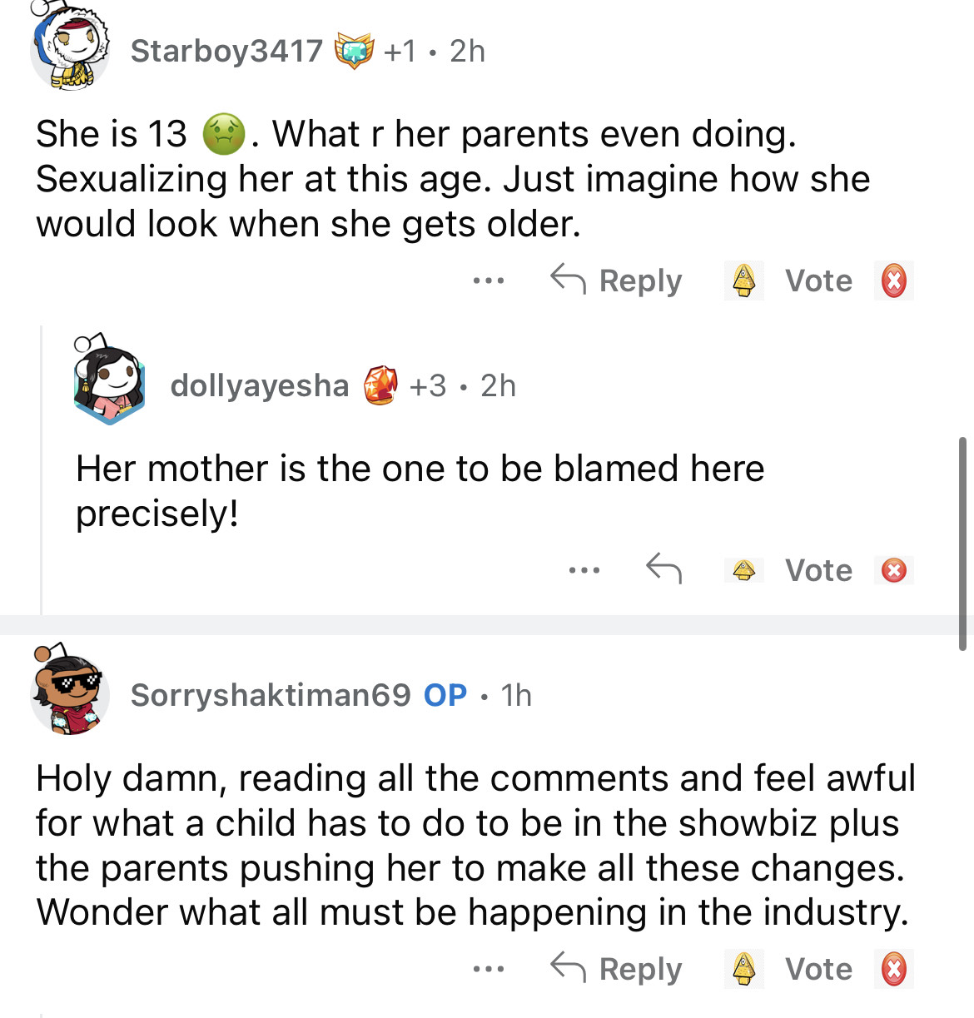974x1018 pixels.
Task: Upvote dollyayesha's reply
Action: click(743, 570)
